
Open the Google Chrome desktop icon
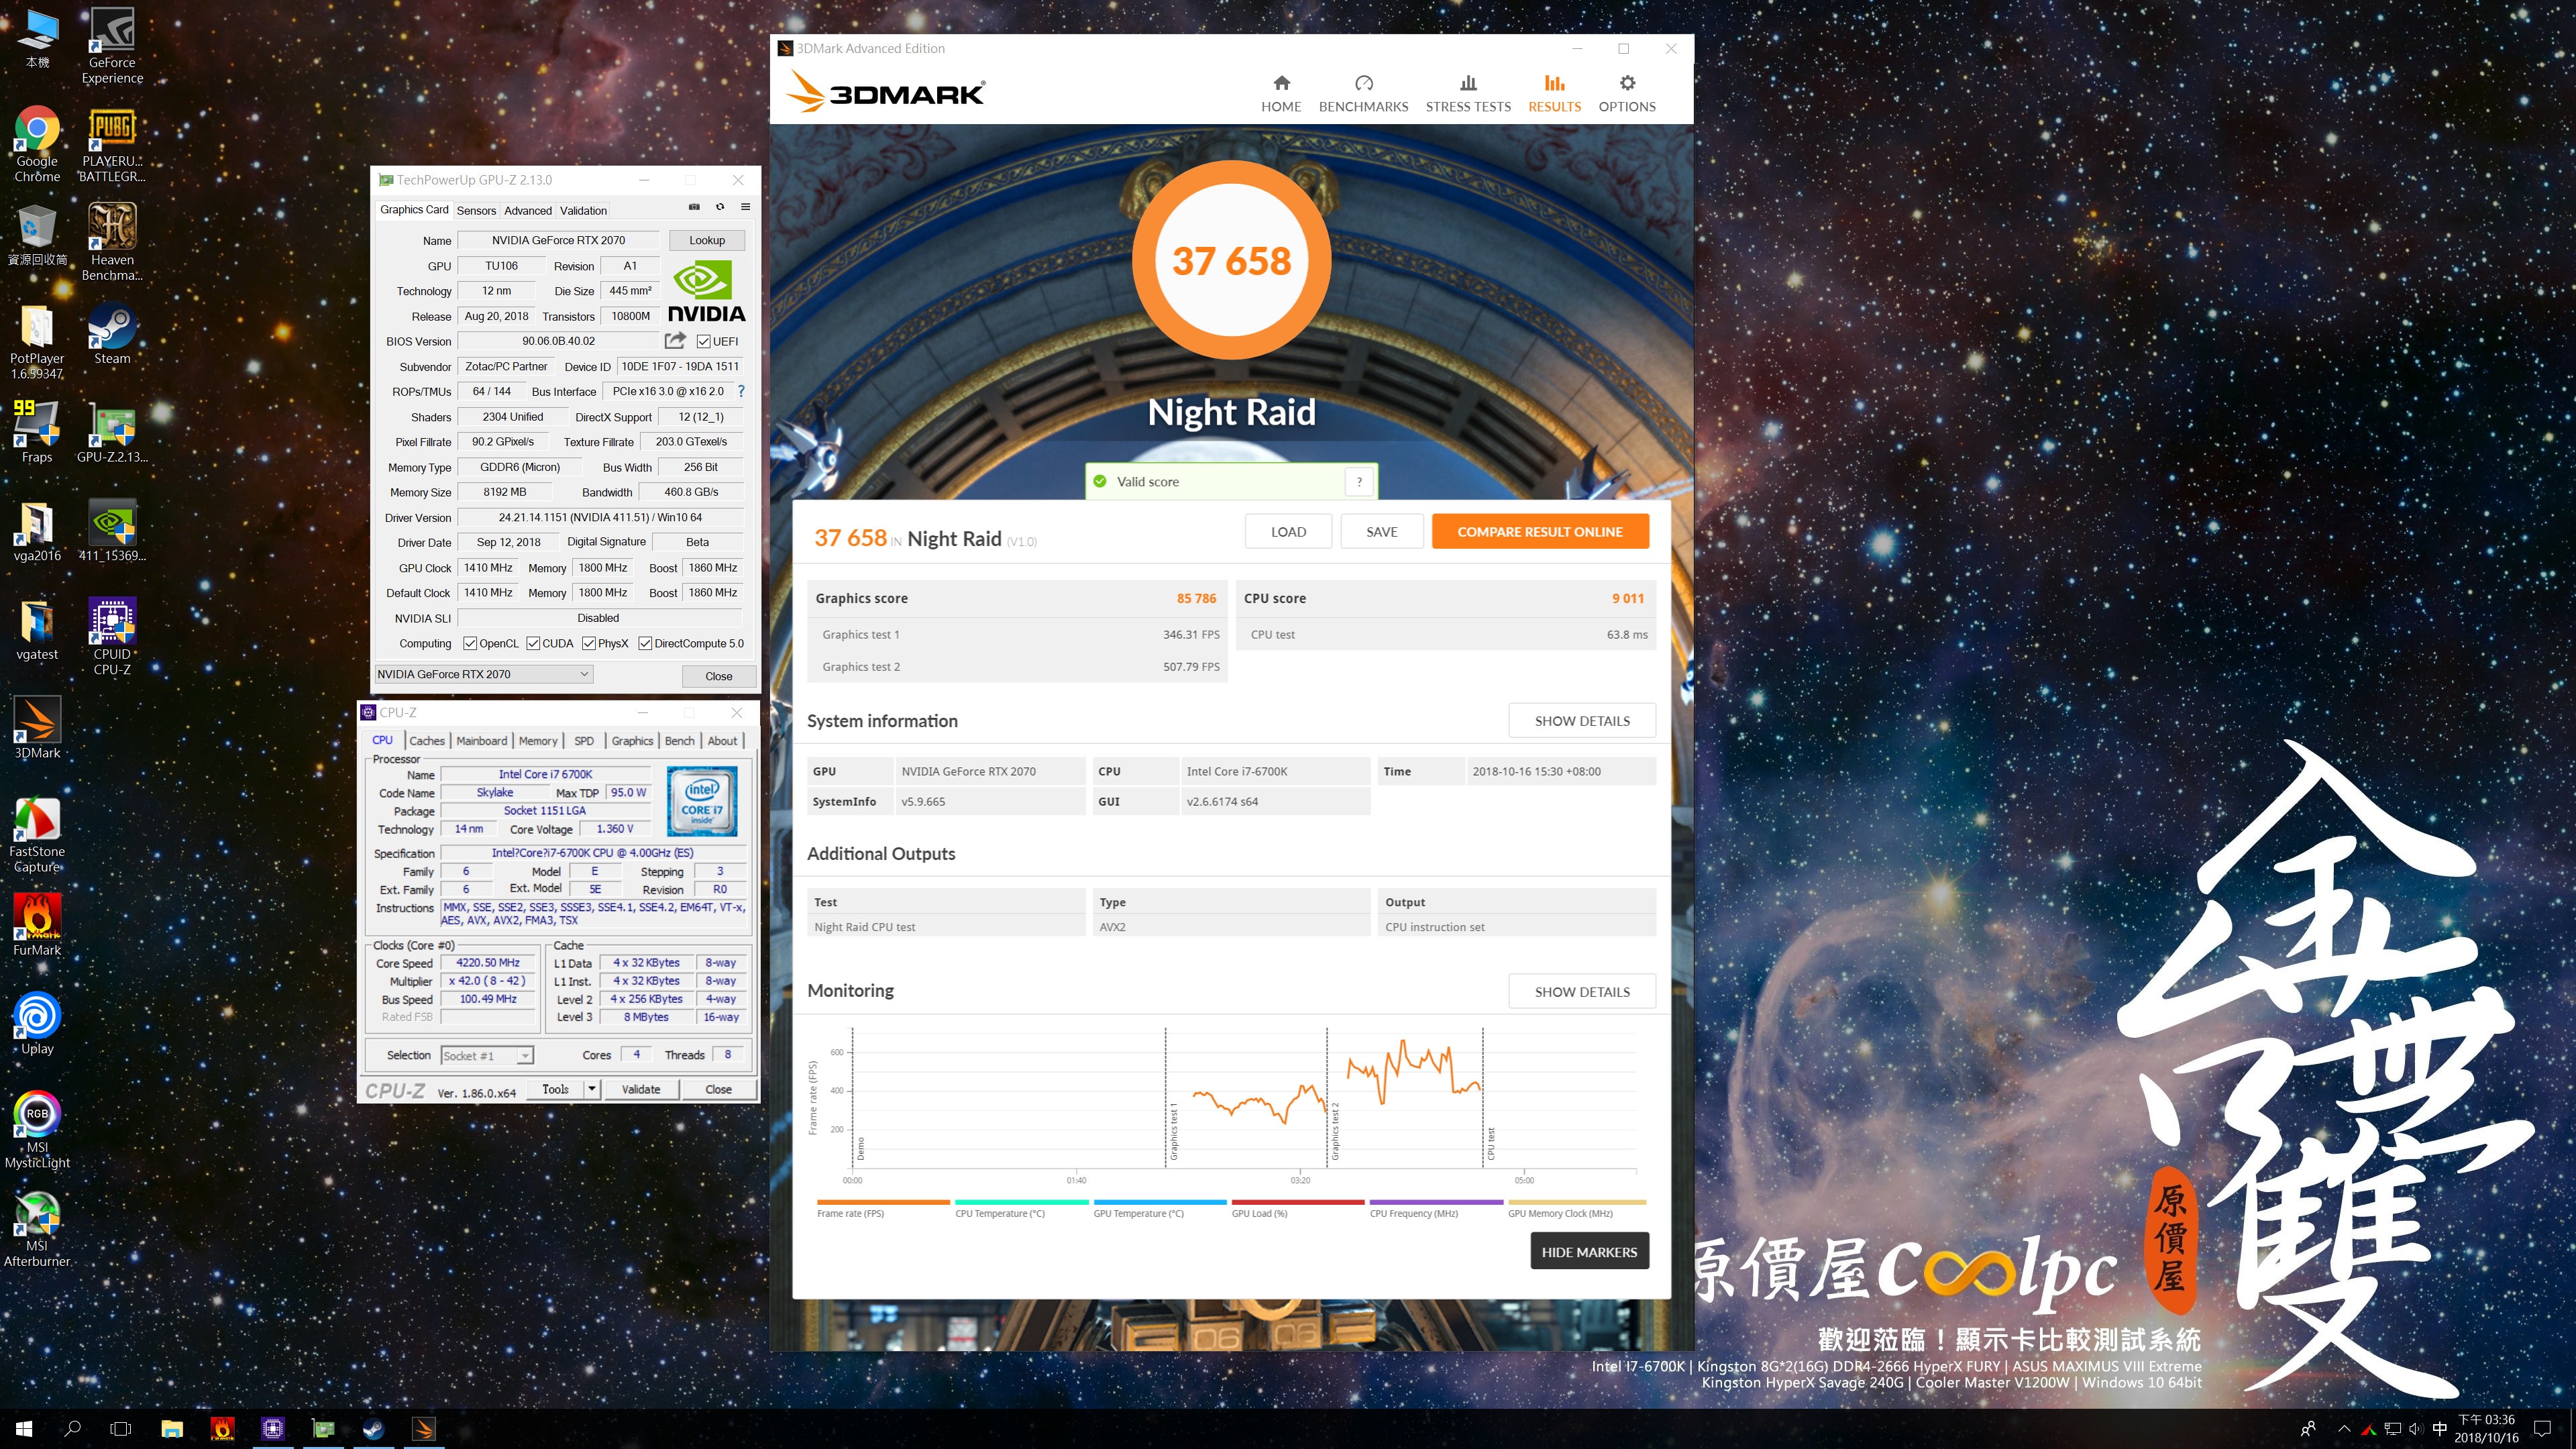point(37,145)
